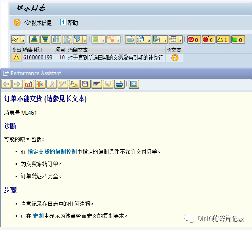Open long text question mark in row

(x=175, y=58)
